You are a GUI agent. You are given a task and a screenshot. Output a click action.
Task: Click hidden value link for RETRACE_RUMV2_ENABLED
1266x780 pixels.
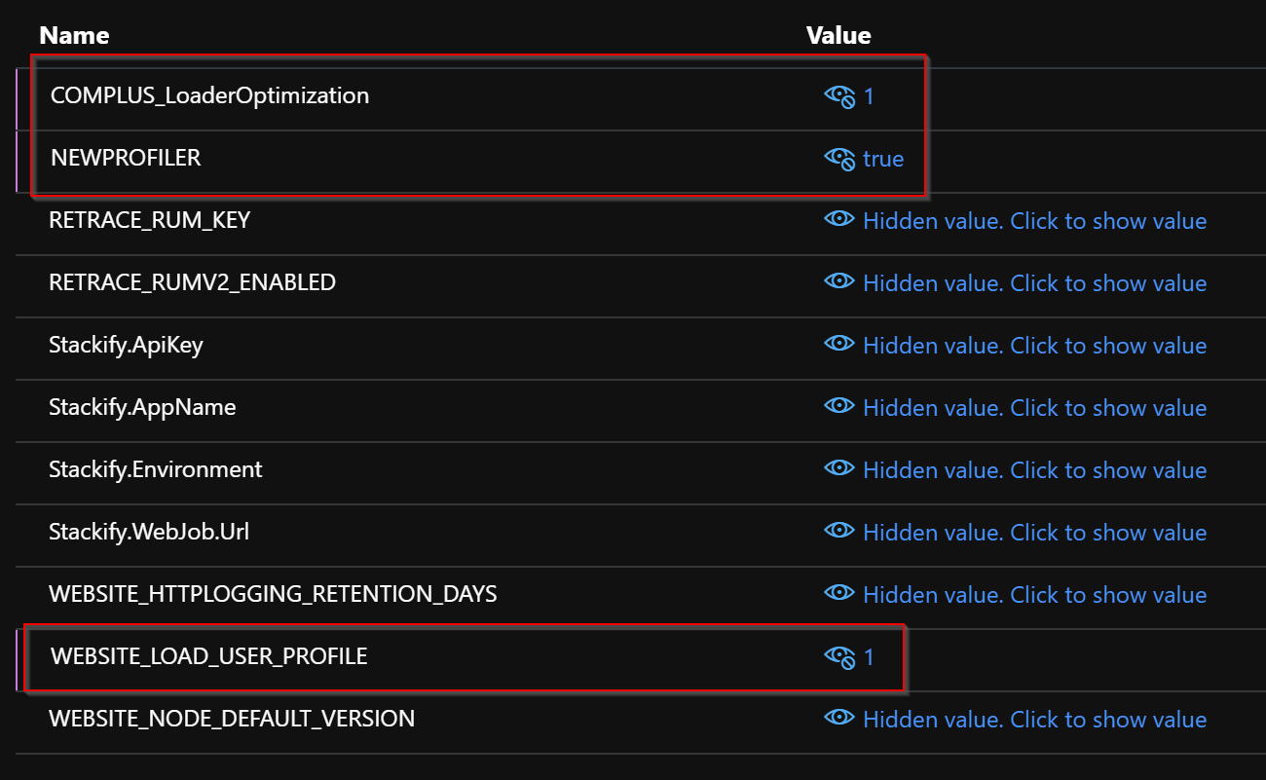pyautogui.click(x=1035, y=283)
